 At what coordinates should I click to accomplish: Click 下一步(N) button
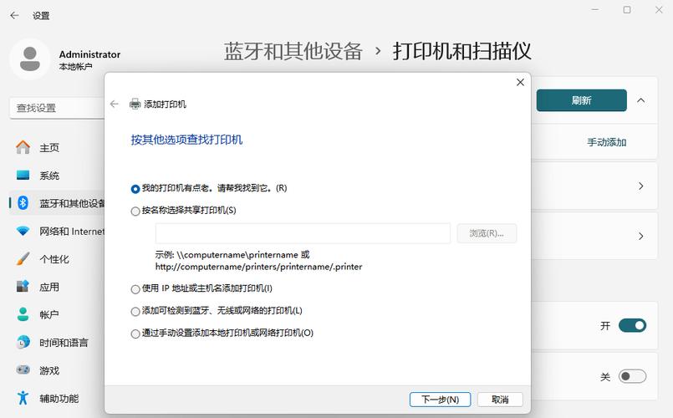(440, 400)
